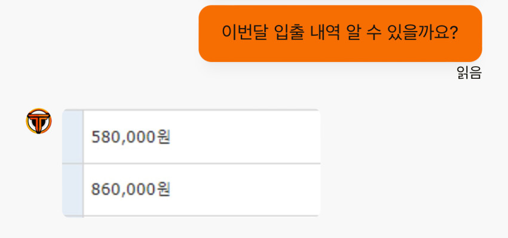Screen dimensions: 508x238
Task: Select the 580,000원 amount
Action: pos(130,137)
